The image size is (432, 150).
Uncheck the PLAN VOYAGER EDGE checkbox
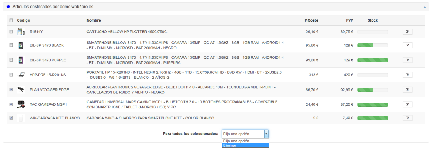pyautogui.click(x=11, y=89)
